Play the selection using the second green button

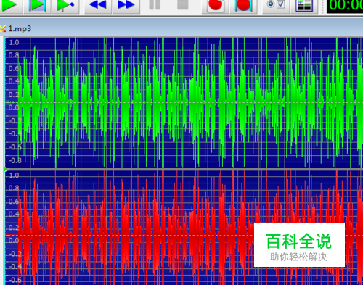37,5
